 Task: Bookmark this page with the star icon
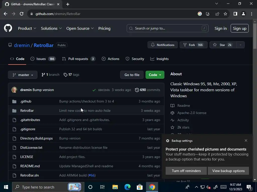tap(225, 14)
